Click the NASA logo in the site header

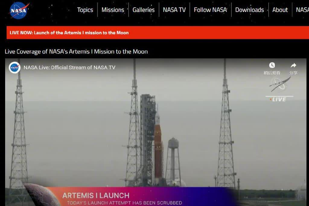(19, 10)
